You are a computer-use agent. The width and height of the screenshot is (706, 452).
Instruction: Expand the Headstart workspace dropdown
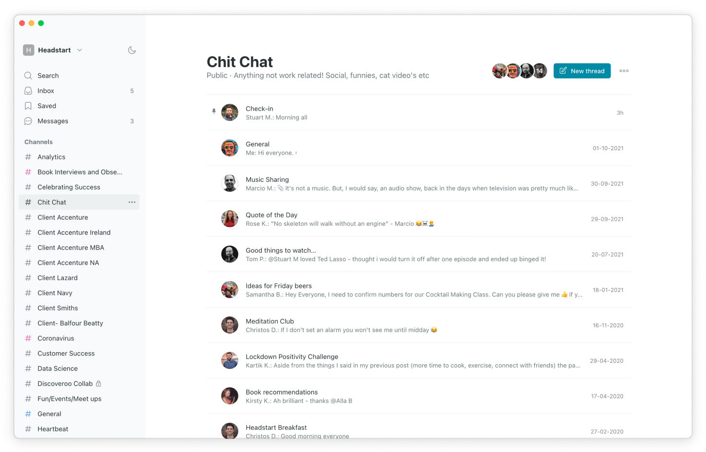tap(80, 50)
